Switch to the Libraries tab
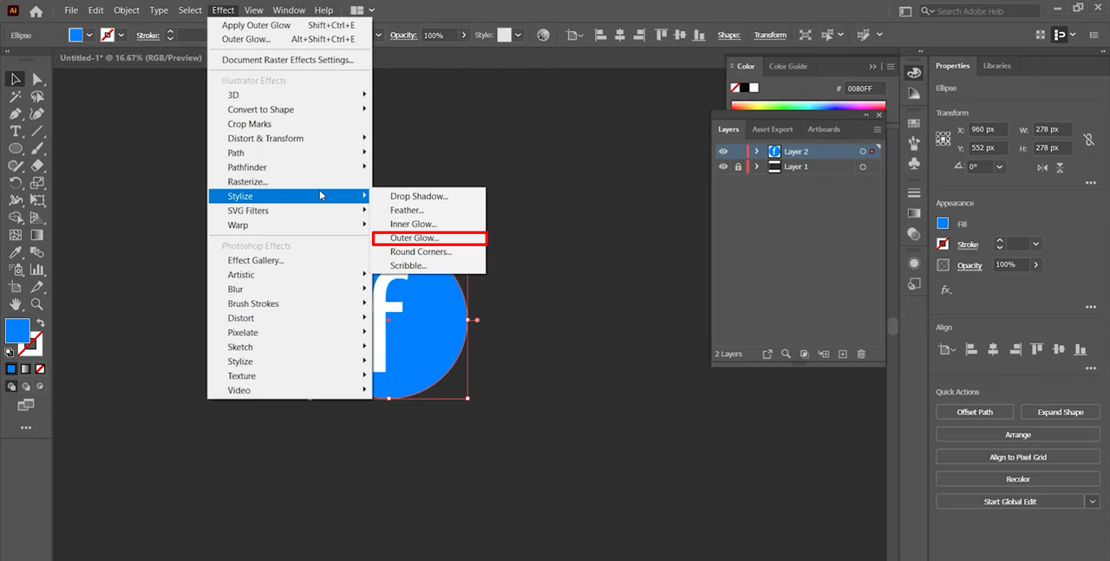Screen dimensions: 1110x561 point(996,66)
